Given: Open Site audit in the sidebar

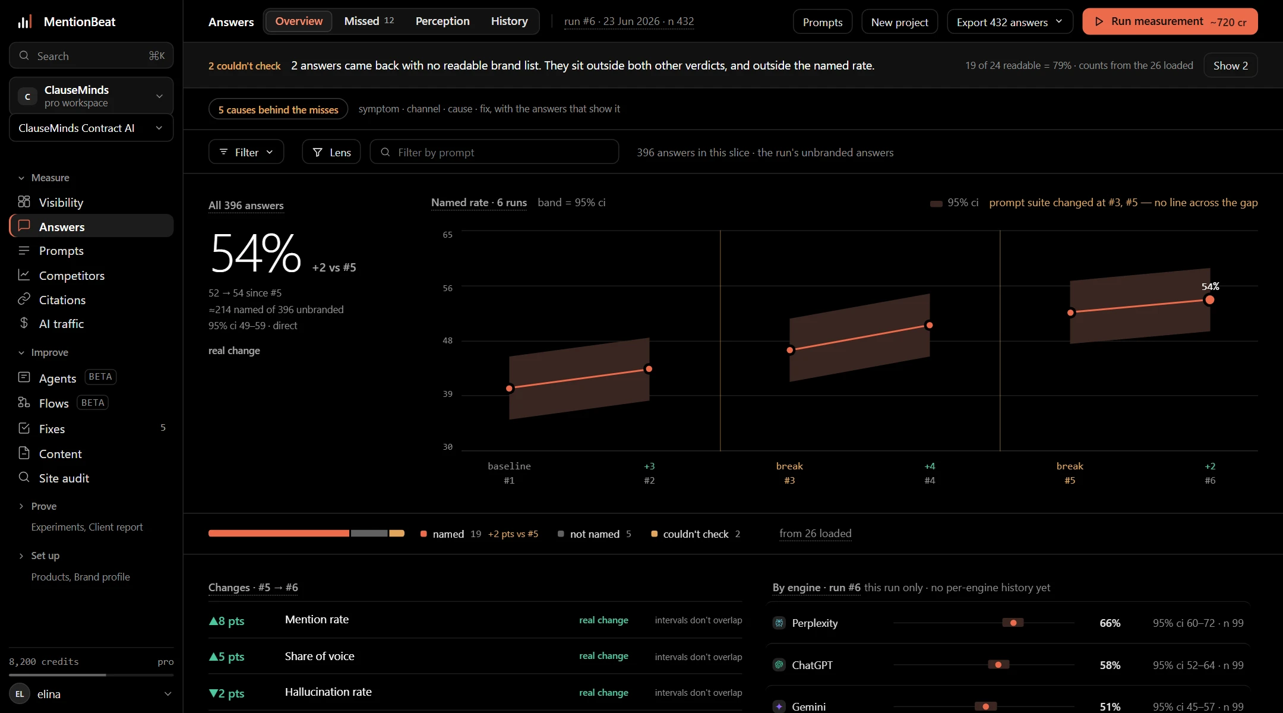Looking at the screenshot, I should click(x=91, y=478).
